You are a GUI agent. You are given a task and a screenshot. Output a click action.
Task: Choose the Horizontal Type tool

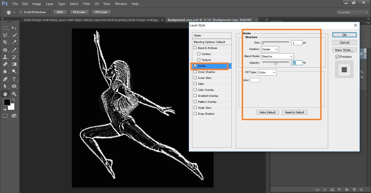pyautogui.click(x=14, y=79)
